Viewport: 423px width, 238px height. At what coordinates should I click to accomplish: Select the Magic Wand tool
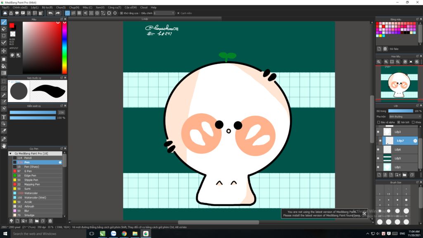[4, 95]
